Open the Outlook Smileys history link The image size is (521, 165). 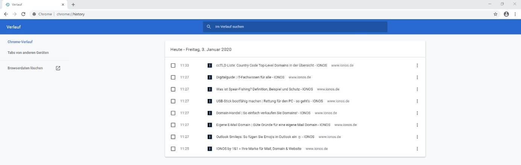[x=265, y=137]
